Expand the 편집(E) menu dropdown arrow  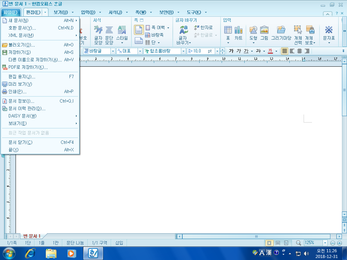[x=45, y=12]
